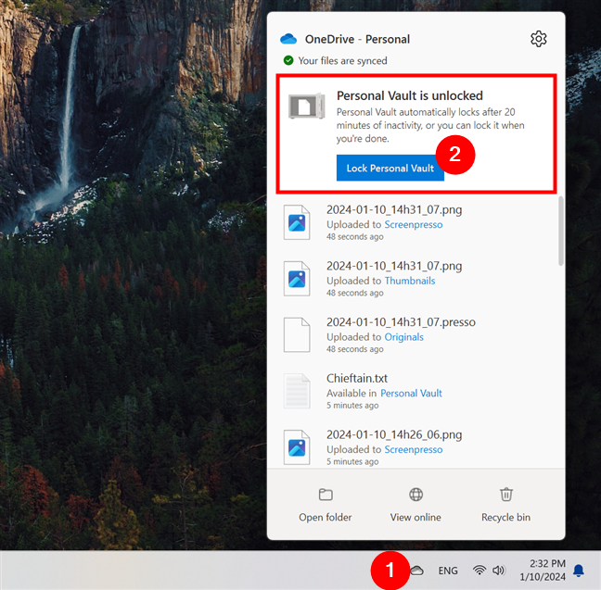The width and height of the screenshot is (601, 590).
Task: Open image icon for 14h31_07.png in Thumbnails
Action: (x=297, y=279)
